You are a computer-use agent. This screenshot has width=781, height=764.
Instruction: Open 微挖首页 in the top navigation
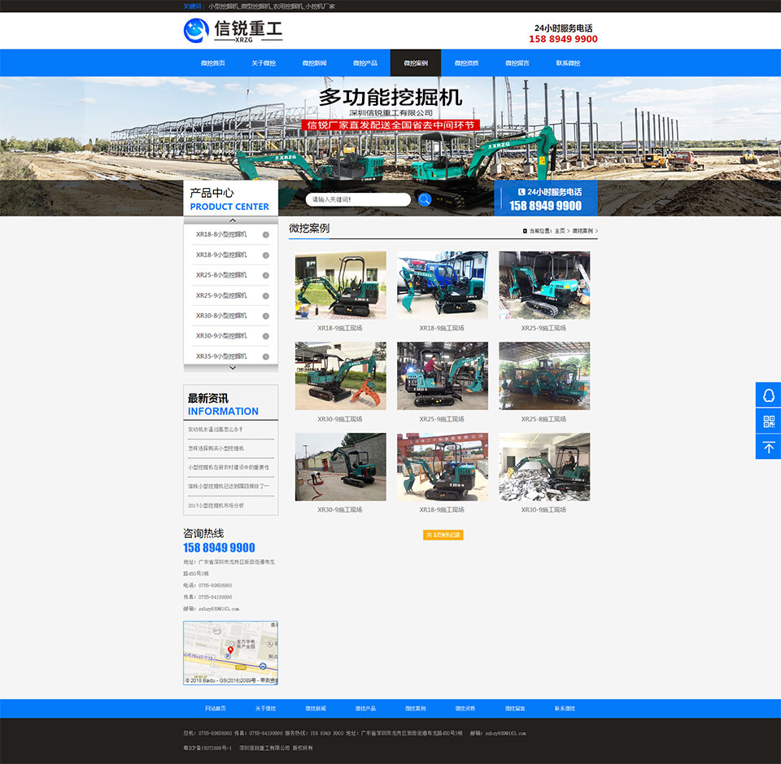212,63
